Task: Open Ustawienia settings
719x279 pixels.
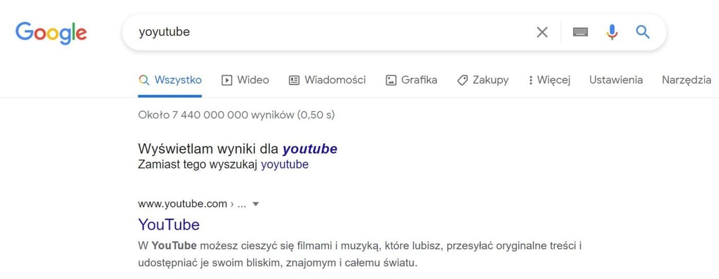Action: (616, 80)
